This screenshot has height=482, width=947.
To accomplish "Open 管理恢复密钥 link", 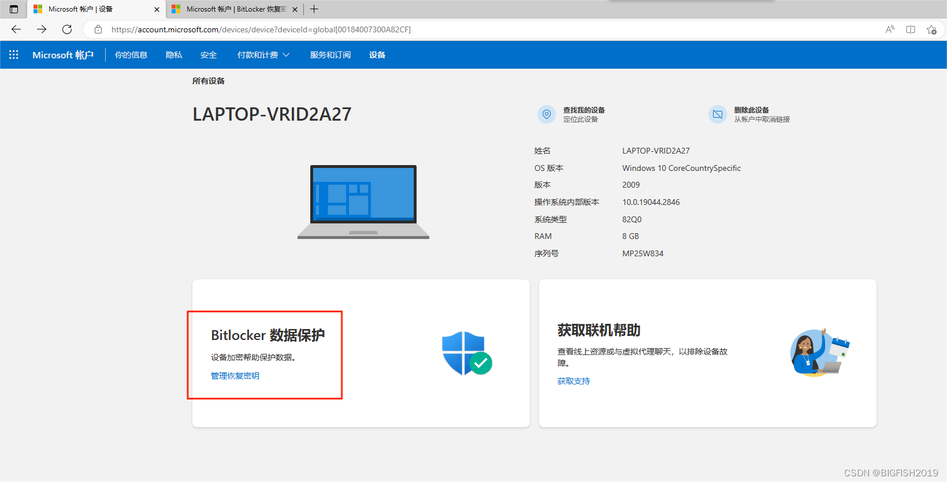I will [x=235, y=376].
